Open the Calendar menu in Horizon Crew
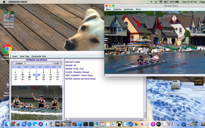The height and width of the screenshot is (128, 205). (x=117, y=9)
